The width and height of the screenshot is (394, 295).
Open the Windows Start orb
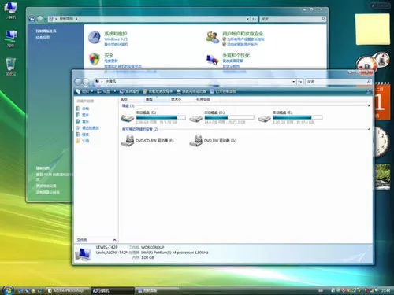coord(8,289)
